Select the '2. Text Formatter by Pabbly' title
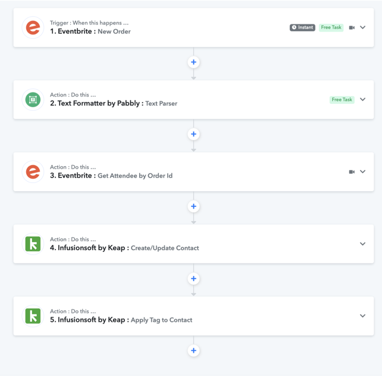 click(x=114, y=104)
